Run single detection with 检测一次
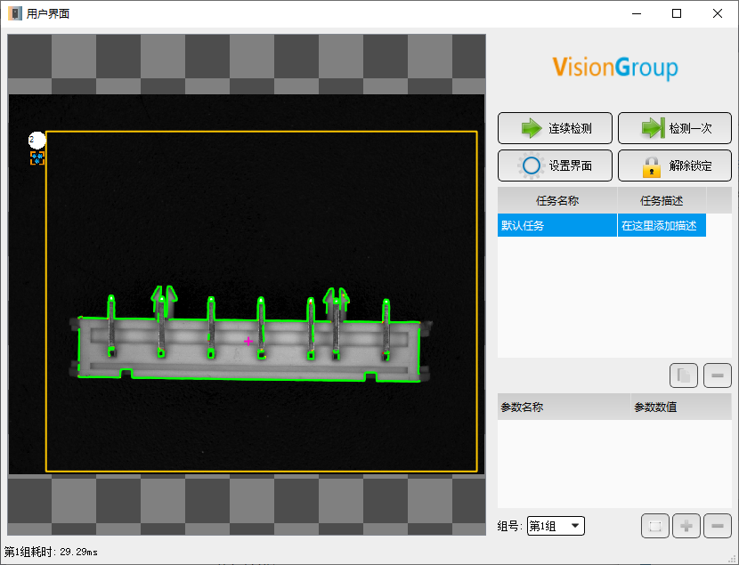This screenshot has height=565, width=739. coord(674,128)
